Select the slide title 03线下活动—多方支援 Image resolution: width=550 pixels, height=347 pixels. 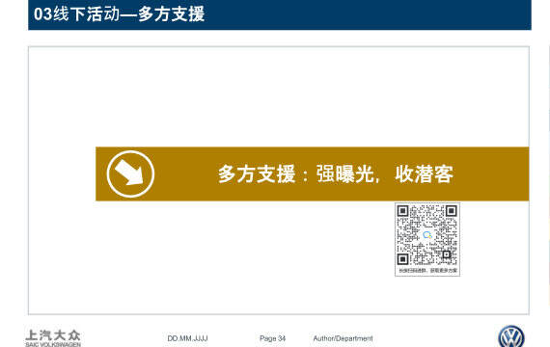pyautogui.click(x=119, y=14)
